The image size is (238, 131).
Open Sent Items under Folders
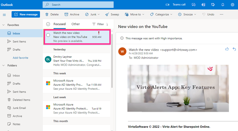(22, 92)
